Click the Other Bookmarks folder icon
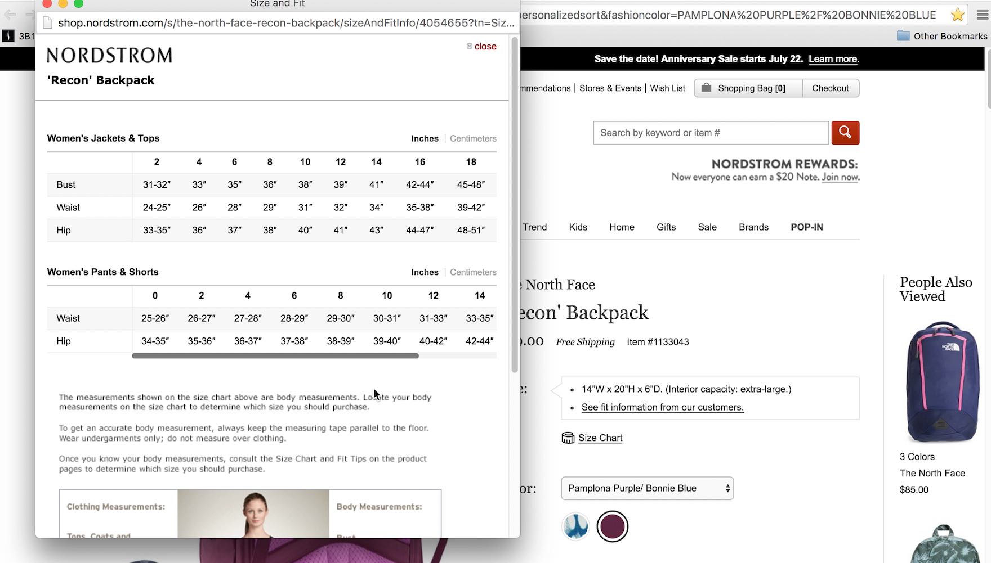Viewport: 991px width, 563px height. [x=903, y=36]
